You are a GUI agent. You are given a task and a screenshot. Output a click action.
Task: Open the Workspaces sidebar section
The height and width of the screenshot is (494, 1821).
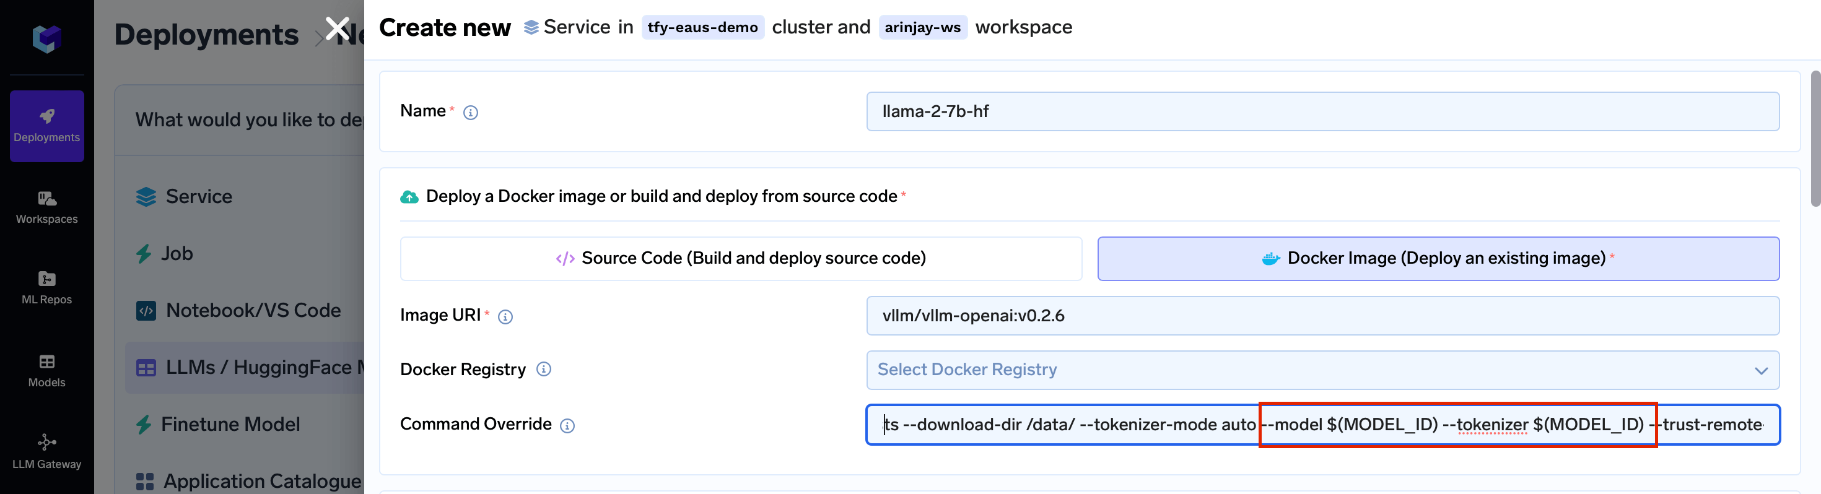46,207
